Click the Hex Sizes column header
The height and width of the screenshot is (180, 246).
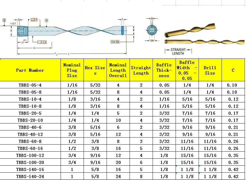[95, 70]
